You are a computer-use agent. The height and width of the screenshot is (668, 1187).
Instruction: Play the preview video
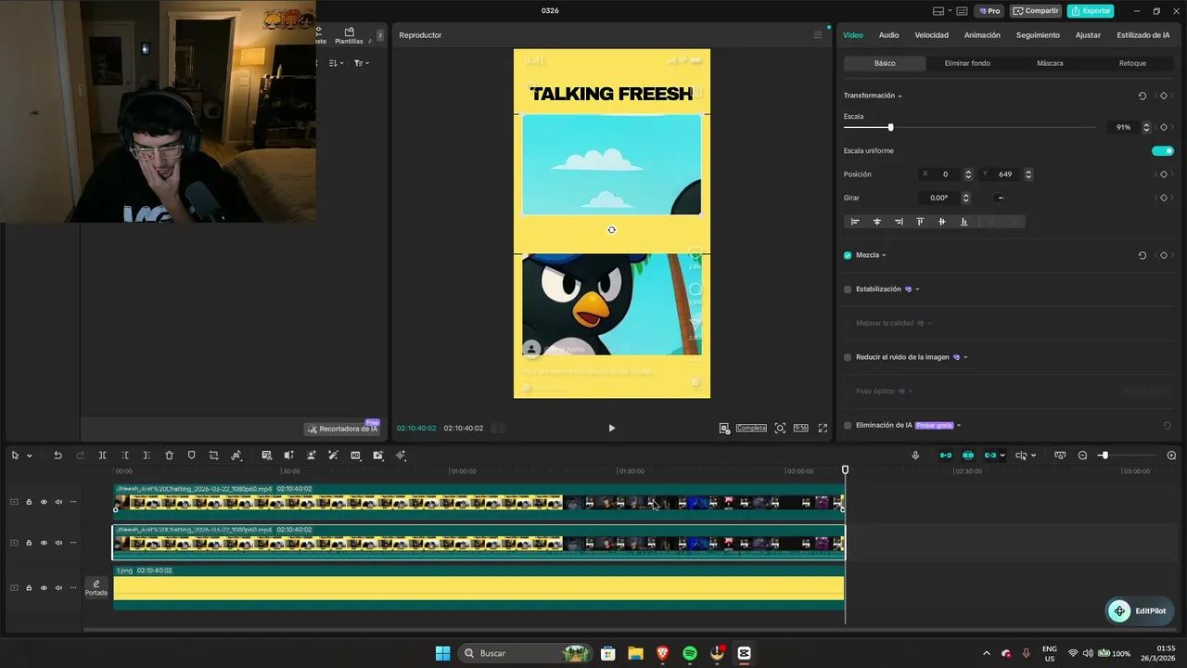[611, 429]
